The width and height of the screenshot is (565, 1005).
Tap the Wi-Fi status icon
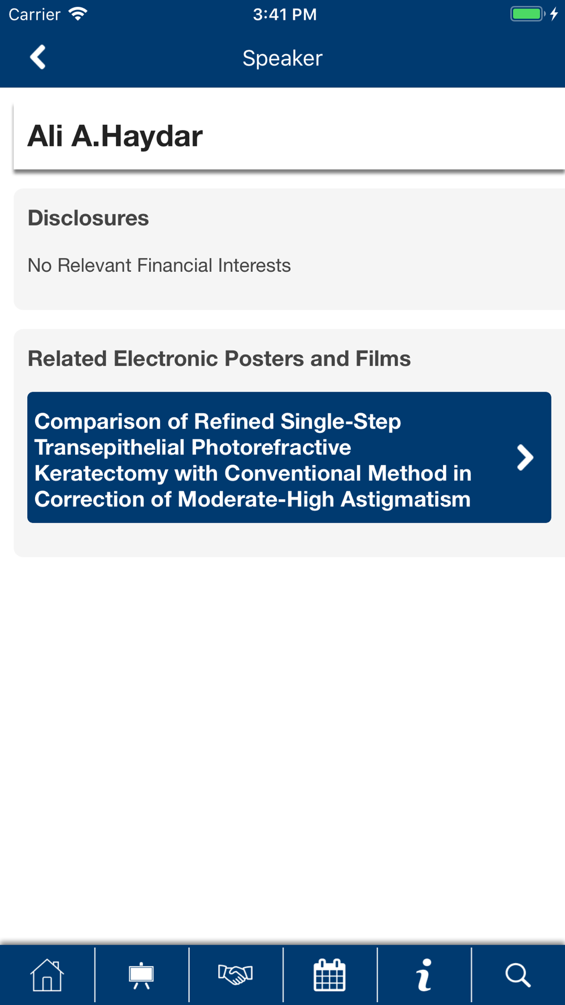click(78, 14)
